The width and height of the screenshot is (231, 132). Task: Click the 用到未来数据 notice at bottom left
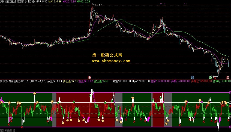pos(8,131)
